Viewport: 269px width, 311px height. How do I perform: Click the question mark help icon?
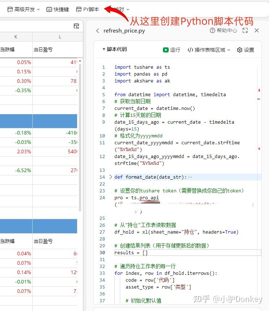point(213,30)
